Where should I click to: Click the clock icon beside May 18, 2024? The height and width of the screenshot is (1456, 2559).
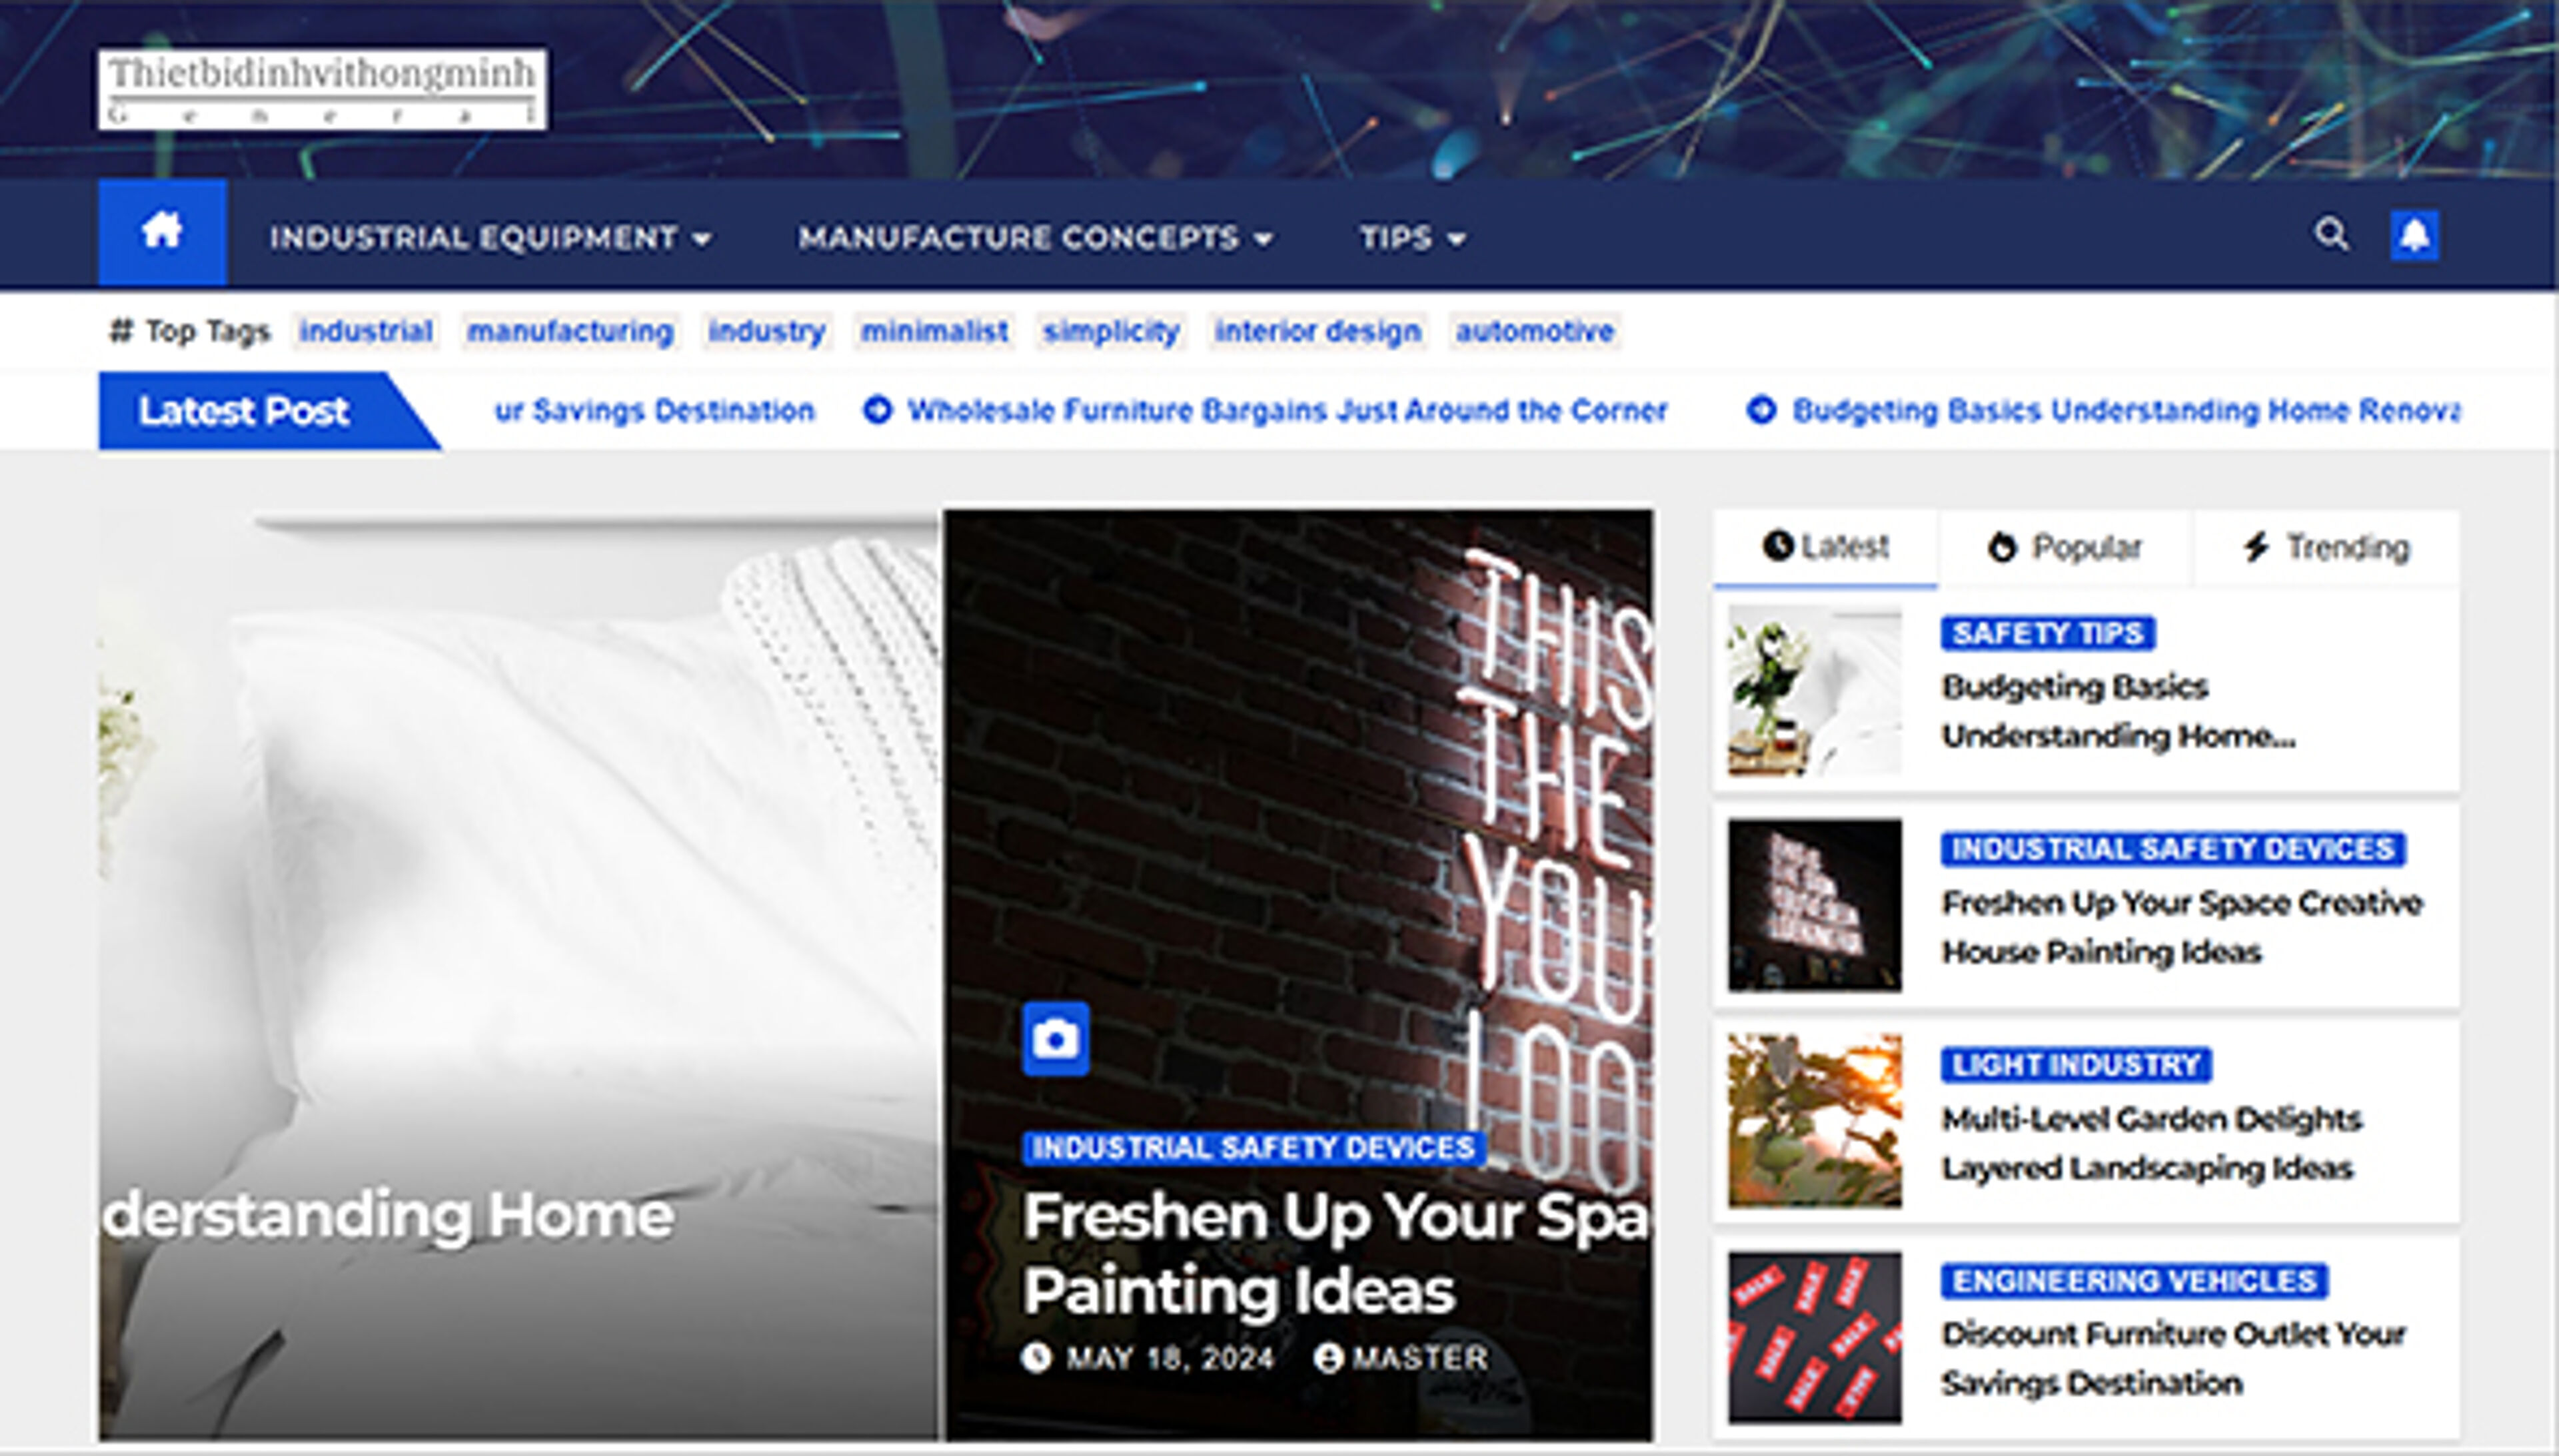coord(1036,1357)
